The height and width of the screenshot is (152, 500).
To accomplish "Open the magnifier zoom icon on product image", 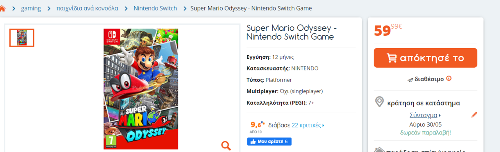I will 226,145.
